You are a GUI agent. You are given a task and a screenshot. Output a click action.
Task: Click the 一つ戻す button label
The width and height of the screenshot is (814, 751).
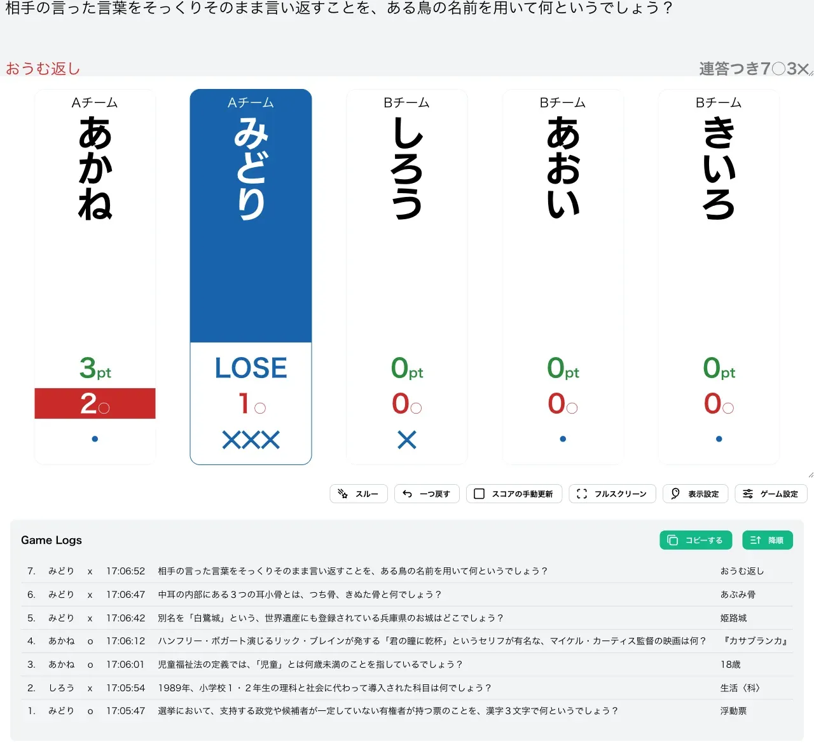(x=435, y=494)
